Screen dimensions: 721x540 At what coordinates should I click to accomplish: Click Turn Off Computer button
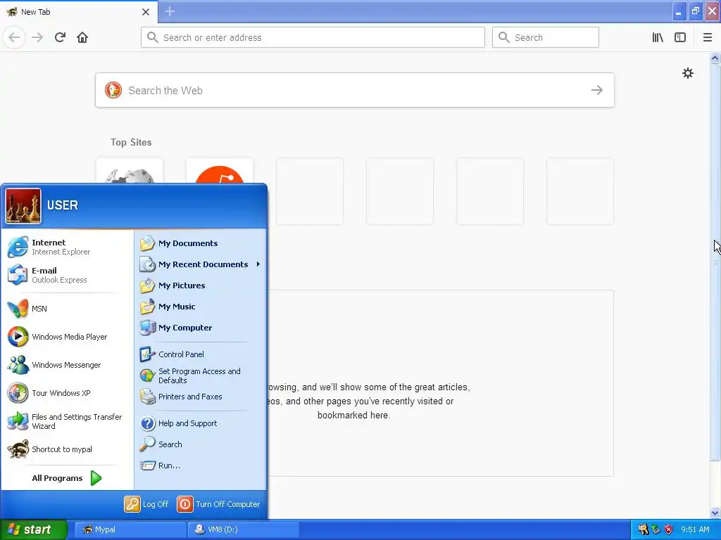click(x=219, y=503)
